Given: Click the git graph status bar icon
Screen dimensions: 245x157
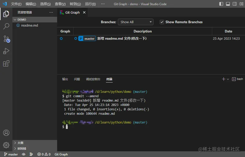Looking at the screenshot, I should tap(31, 154).
